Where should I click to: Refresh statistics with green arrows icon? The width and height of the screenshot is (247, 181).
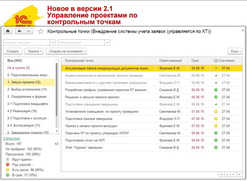[56, 144]
